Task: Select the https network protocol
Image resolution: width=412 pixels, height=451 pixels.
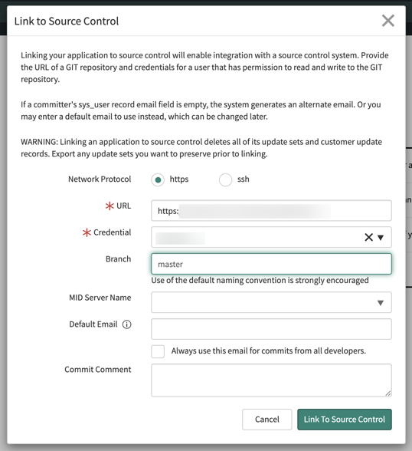Action: click(x=158, y=180)
